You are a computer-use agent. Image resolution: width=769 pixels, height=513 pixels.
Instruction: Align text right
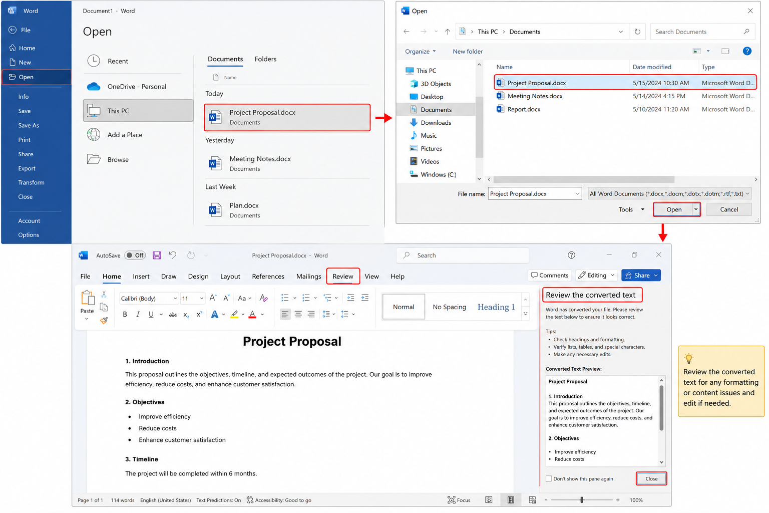coord(311,314)
